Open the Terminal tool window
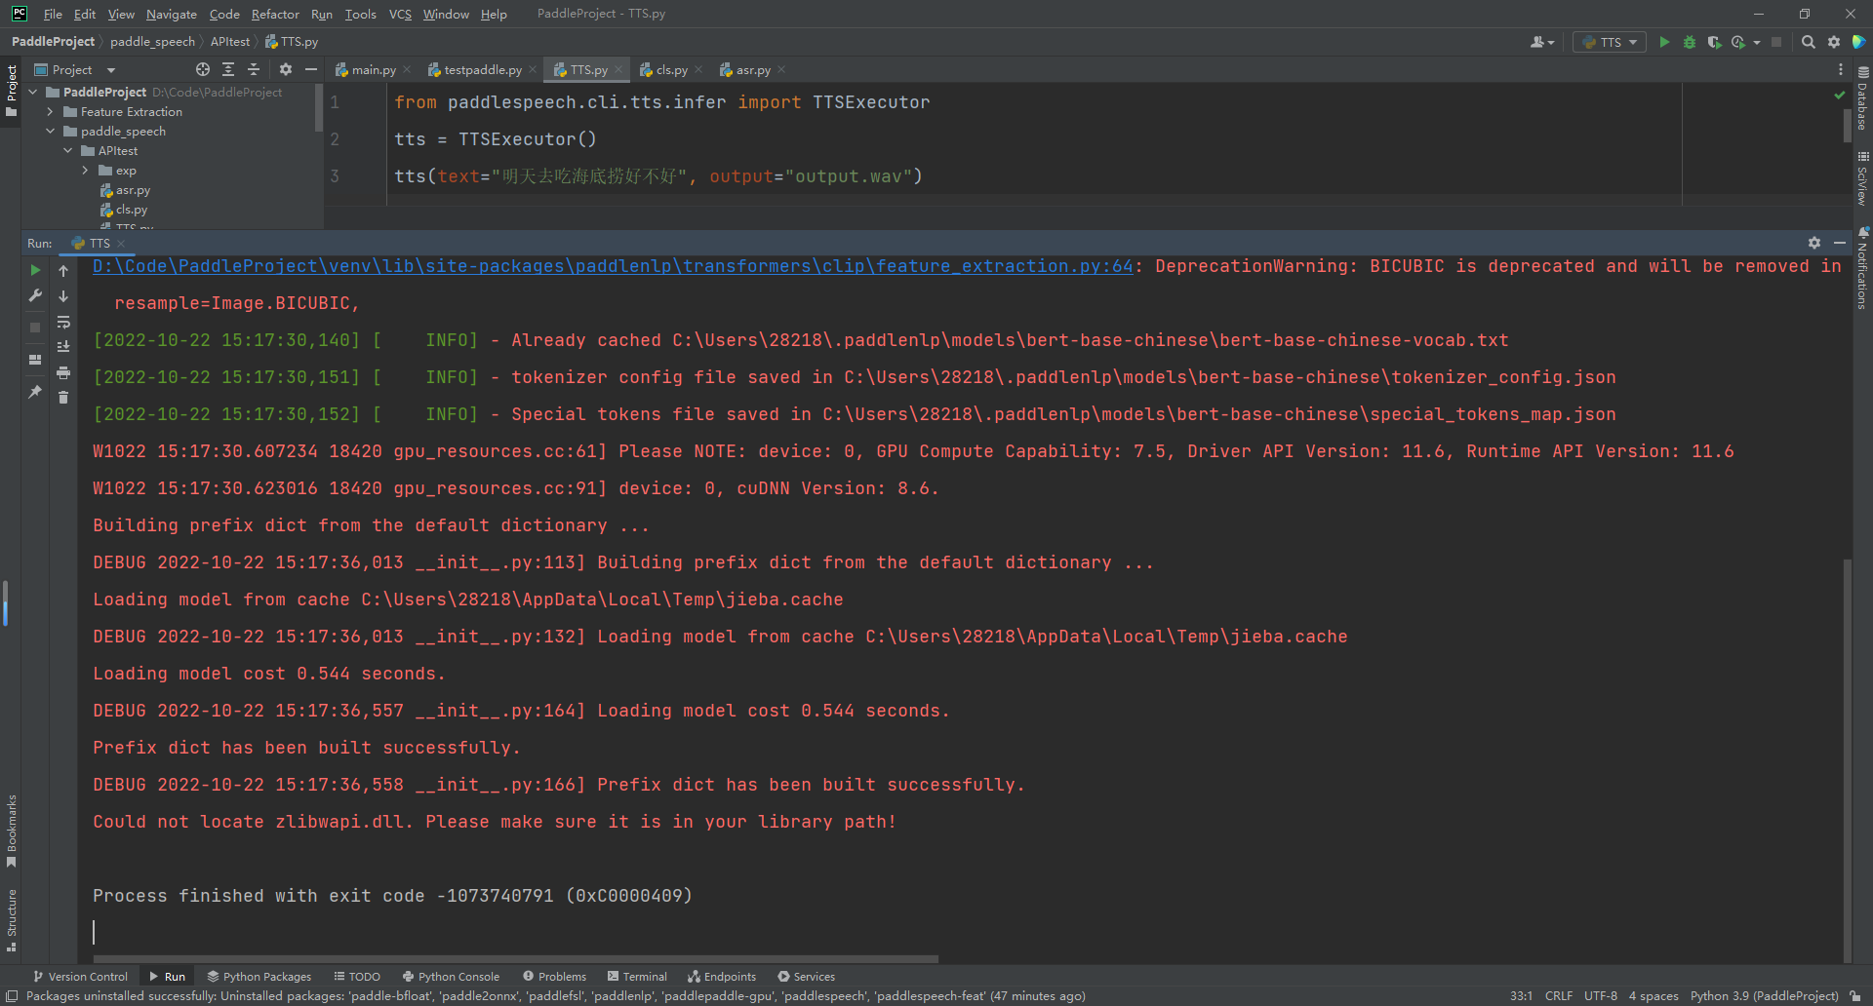This screenshot has height=1006, width=1873. coord(637,976)
